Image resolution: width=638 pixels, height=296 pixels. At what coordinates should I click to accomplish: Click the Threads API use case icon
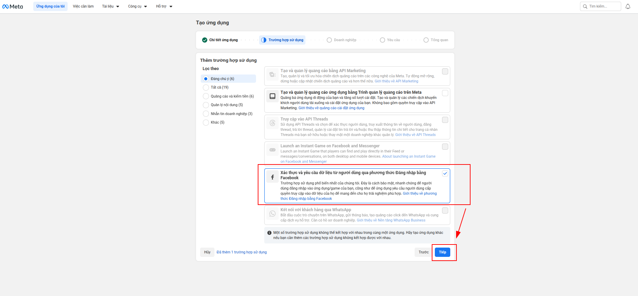coord(272,123)
